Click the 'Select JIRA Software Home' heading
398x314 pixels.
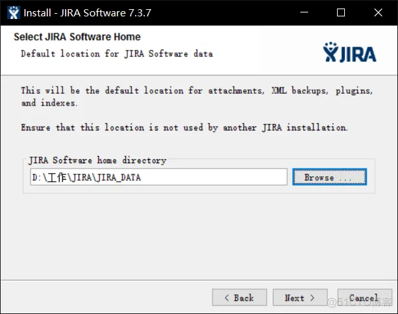click(77, 37)
